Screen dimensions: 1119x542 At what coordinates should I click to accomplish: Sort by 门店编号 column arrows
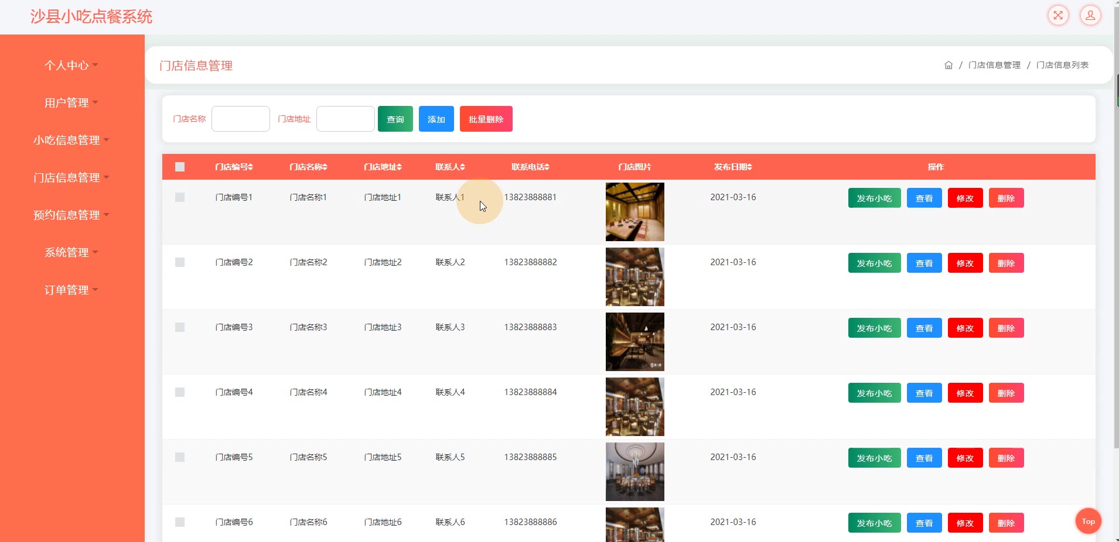point(251,167)
